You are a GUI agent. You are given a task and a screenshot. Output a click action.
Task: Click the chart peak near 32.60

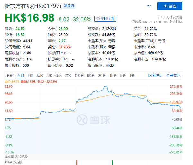[106, 86]
